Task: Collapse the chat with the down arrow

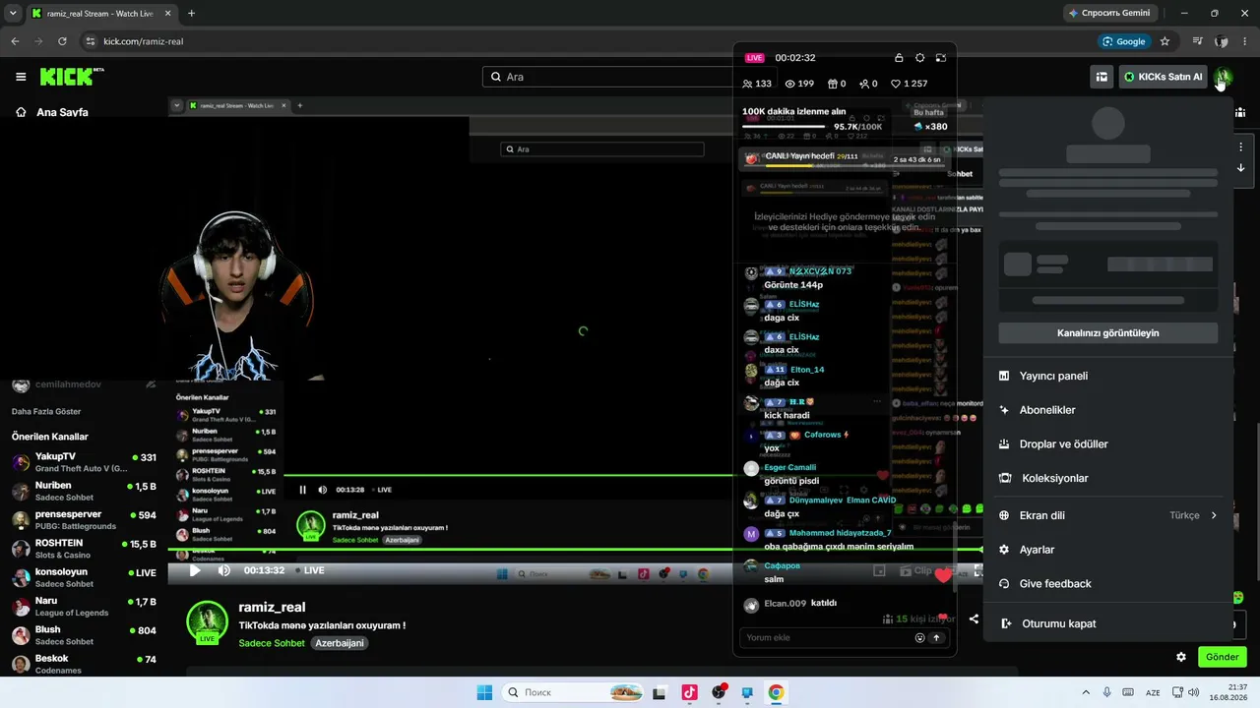Action: pos(1240,168)
